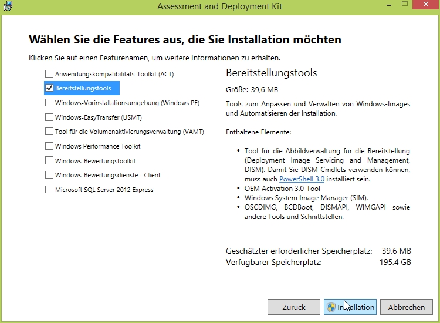Image resolution: width=440 pixels, height=323 pixels.
Task: Check Windows-EasyTransfer (USMT) box
Action: coord(49,117)
